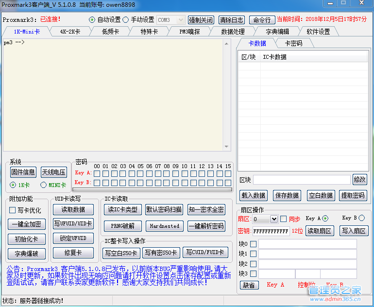Open the 低频卡 tab
This screenshot has height=307, width=374.
(110, 32)
